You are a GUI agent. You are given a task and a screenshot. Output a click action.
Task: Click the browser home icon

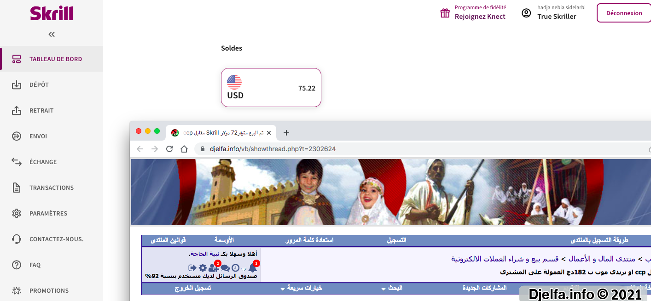point(184,149)
